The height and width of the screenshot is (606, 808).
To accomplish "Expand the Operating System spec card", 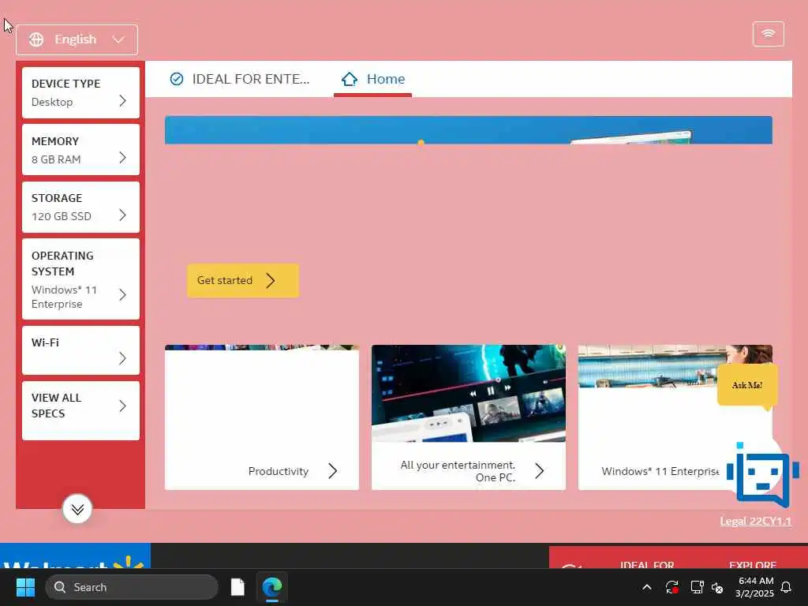I will (x=81, y=279).
